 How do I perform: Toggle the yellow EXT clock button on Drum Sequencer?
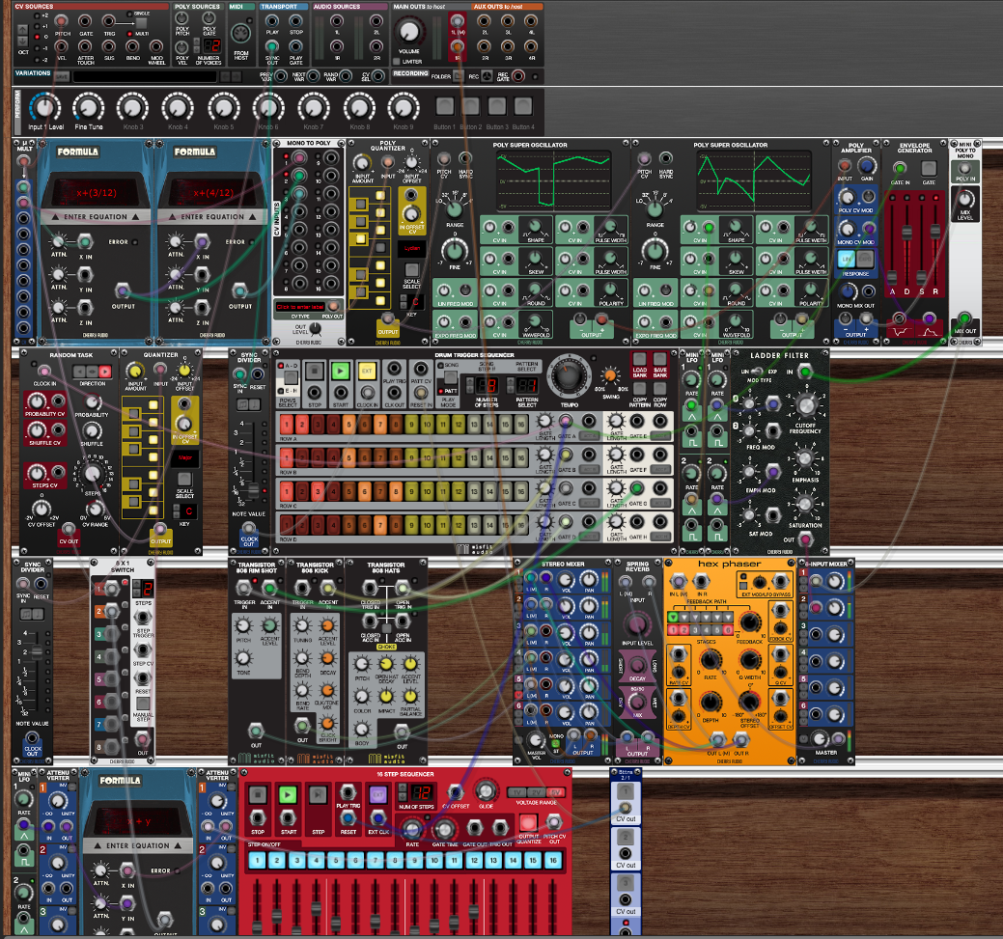[367, 371]
